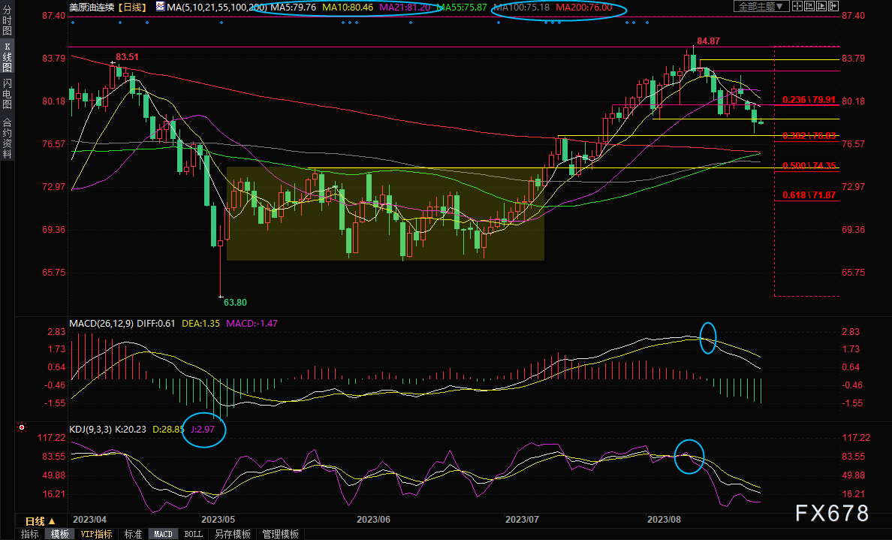
Task: Choose the 标准 template
Action: [x=133, y=534]
